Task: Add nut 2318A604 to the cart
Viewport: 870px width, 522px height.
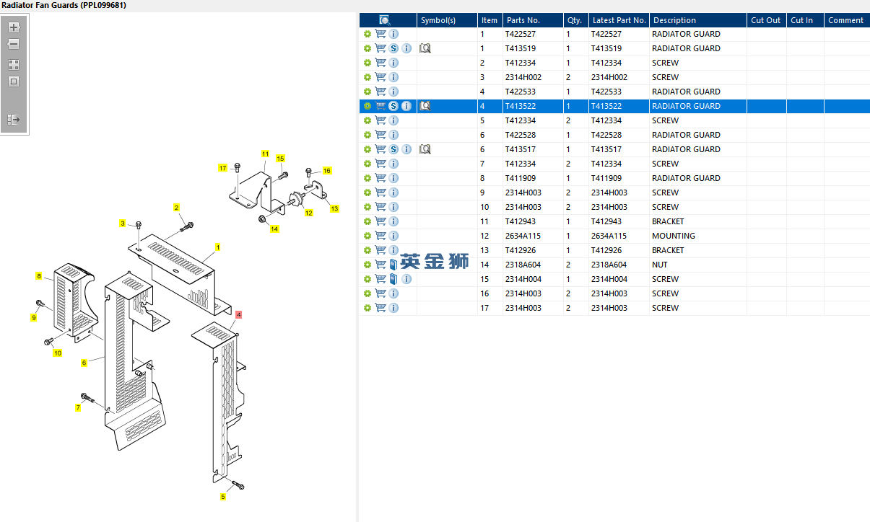Action: click(380, 265)
